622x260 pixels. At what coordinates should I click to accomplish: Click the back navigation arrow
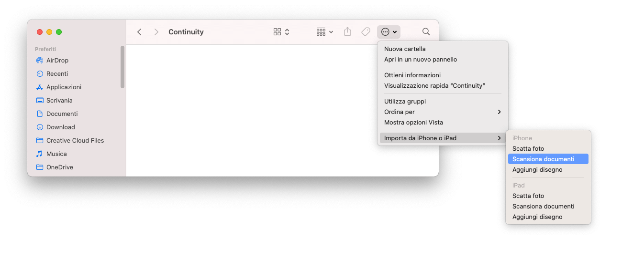click(x=139, y=32)
